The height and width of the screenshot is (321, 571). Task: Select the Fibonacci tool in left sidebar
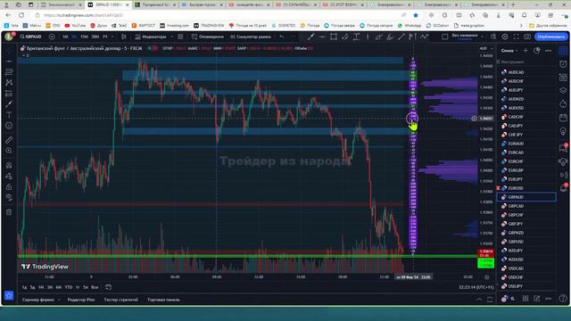point(9,72)
